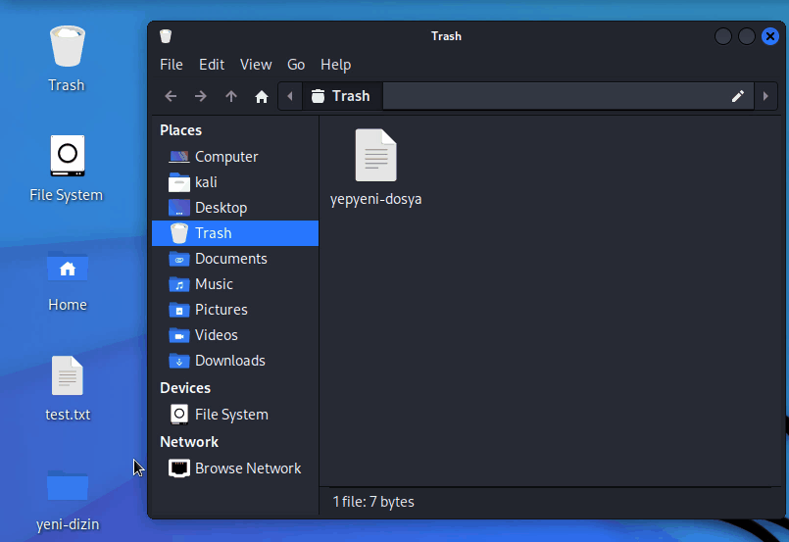Open the Go menu

(296, 65)
